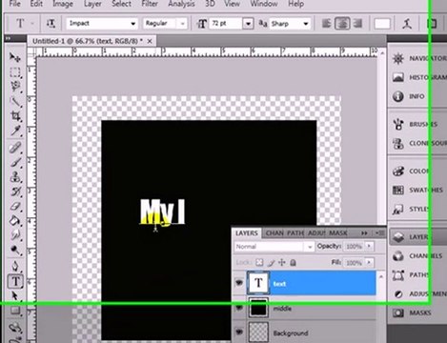Open the Color panel
Screen dimensions: 447x343
(411, 171)
